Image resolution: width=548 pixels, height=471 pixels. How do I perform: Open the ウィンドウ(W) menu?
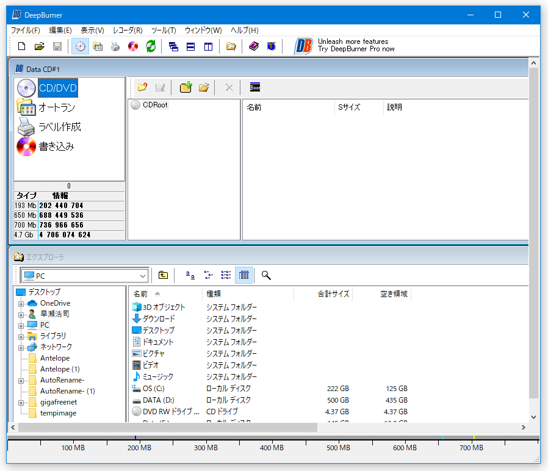tap(203, 31)
